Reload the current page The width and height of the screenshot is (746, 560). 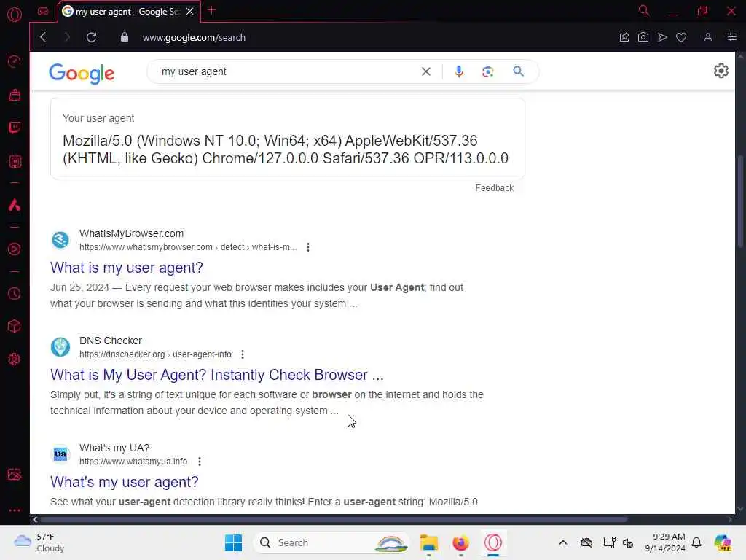(x=91, y=37)
